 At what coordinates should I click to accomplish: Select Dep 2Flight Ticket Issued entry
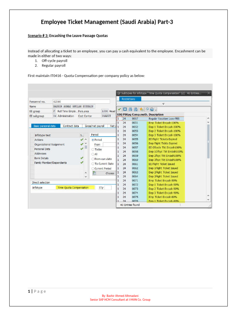[x=150, y=172]
